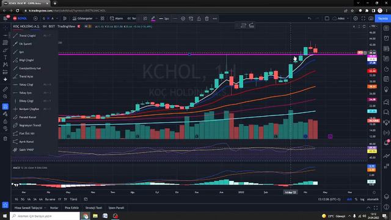
Task: Open the KCHOL symbol search
Action: point(20,18)
